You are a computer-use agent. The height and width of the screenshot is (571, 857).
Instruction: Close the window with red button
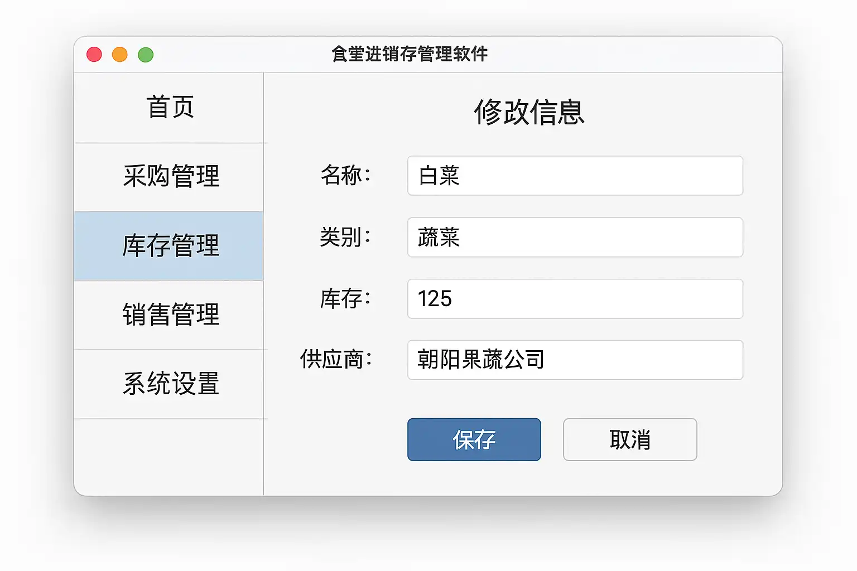point(94,55)
